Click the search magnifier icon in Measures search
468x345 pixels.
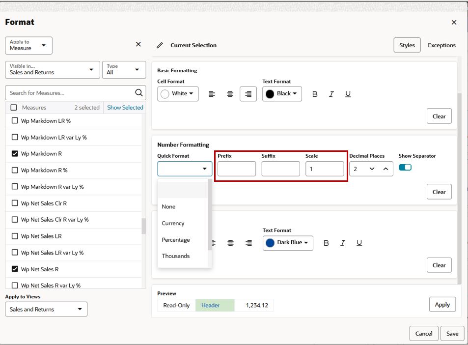pyautogui.click(x=139, y=92)
